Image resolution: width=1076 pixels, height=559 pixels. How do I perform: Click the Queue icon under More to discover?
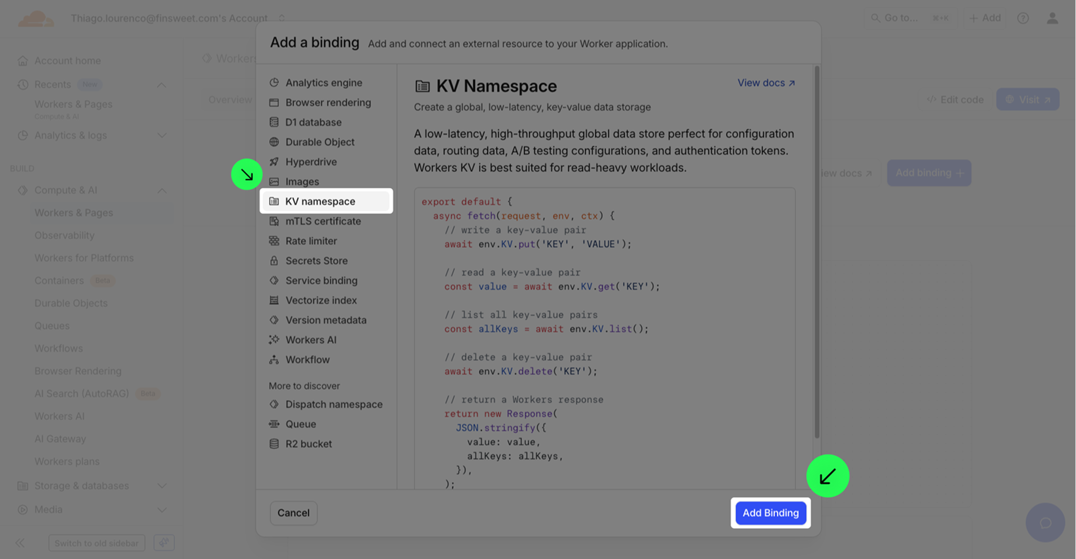[x=274, y=424]
